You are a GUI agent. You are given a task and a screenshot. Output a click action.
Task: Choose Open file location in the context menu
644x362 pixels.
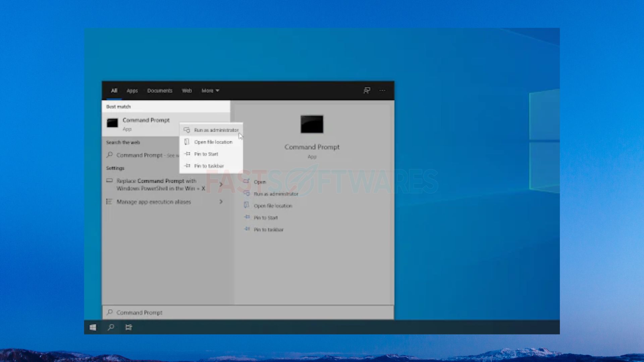coord(211,142)
